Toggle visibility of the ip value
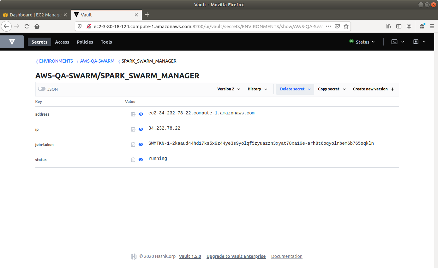 coord(141,130)
